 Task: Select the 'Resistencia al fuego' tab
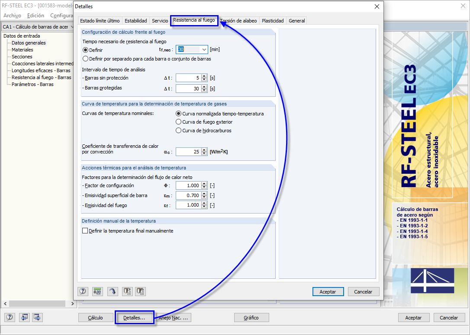pyautogui.click(x=194, y=20)
